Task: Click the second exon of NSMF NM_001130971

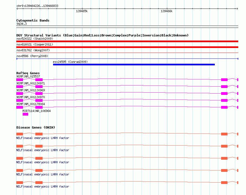Action: coord(39,87)
